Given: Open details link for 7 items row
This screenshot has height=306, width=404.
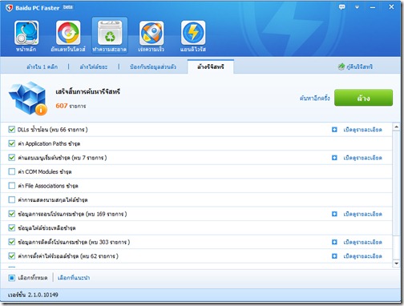Looking at the screenshot, I should click(x=362, y=158).
